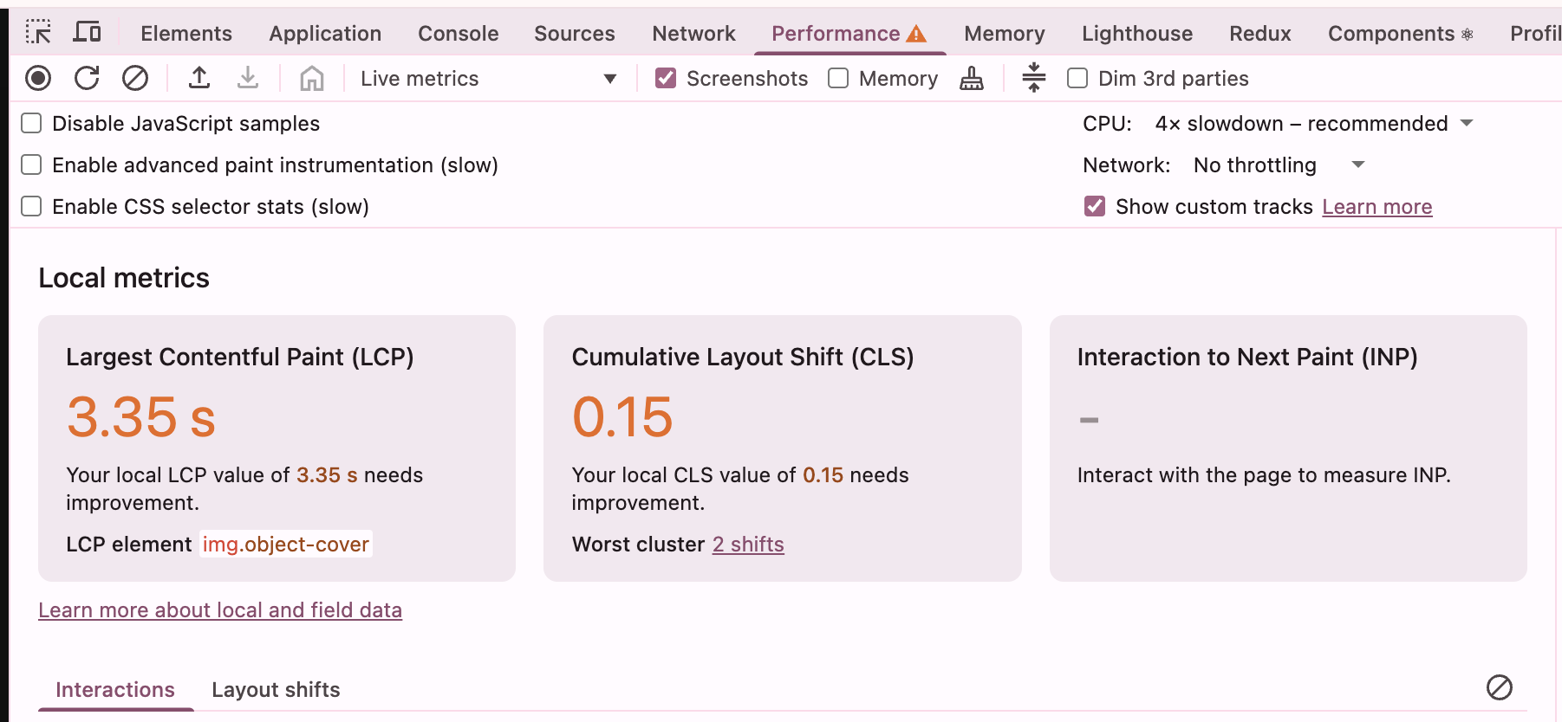Click the record and reload icon
The width and height of the screenshot is (1562, 722).
click(87, 79)
